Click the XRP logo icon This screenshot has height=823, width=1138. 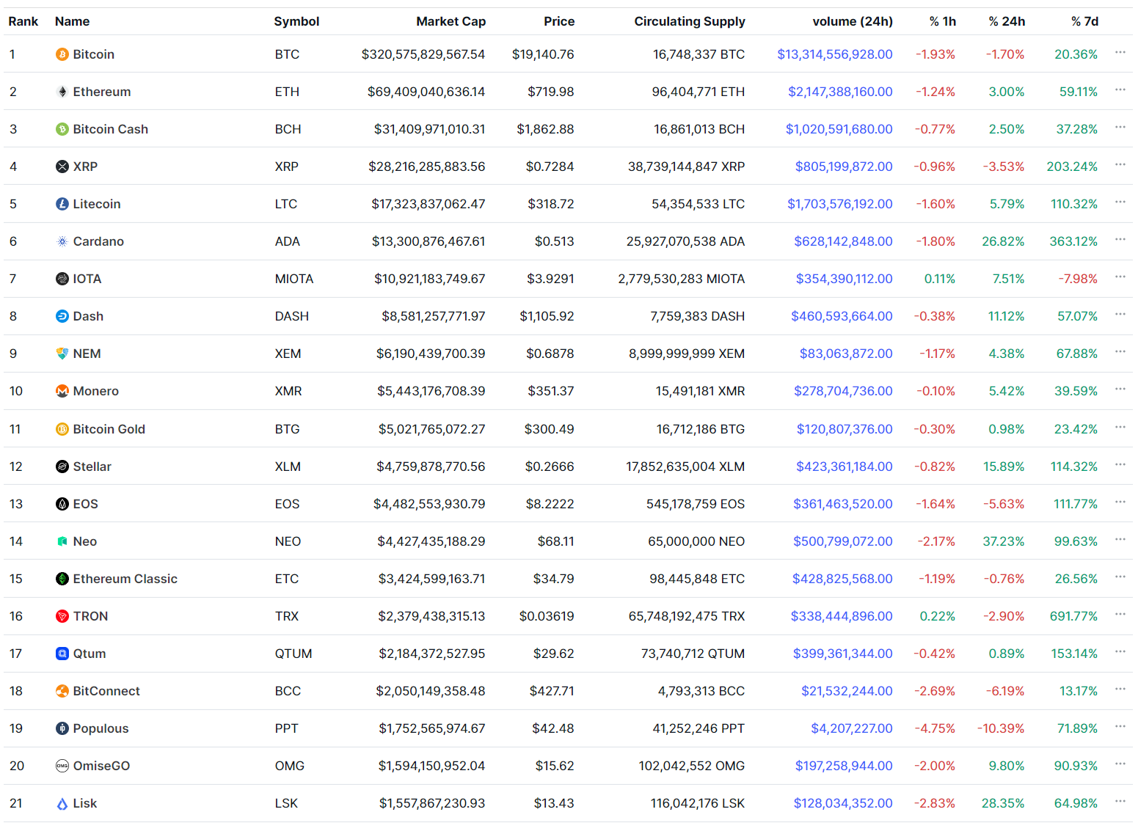tap(62, 167)
